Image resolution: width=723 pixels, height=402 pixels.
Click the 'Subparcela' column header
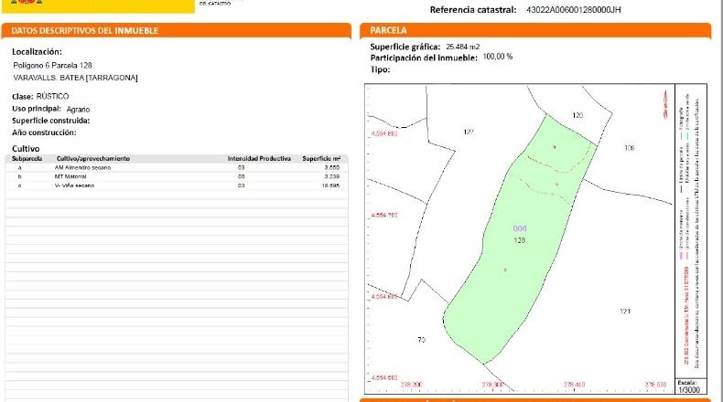(27, 158)
